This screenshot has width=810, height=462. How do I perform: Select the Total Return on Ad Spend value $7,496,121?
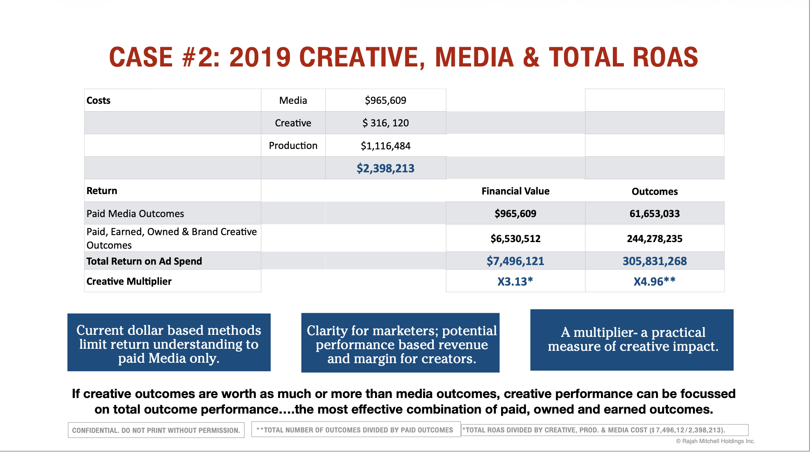tap(515, 261)
